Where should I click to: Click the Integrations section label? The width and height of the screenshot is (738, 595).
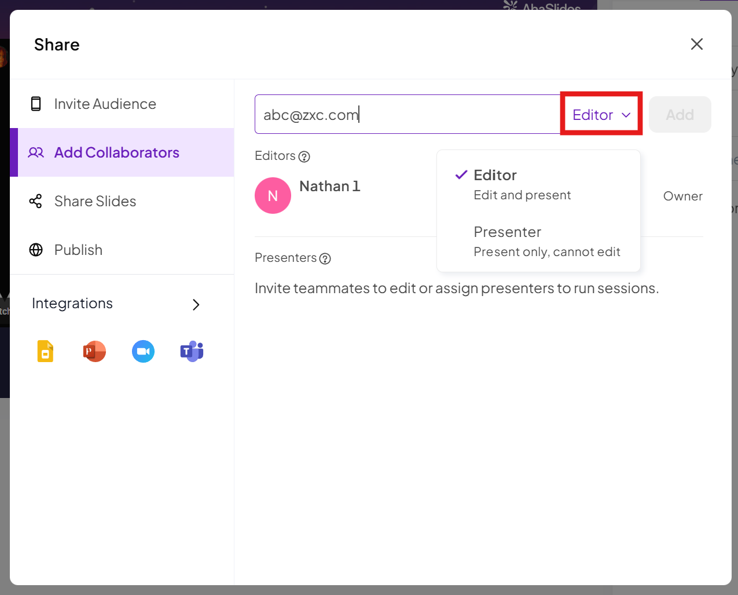[72, 304]
